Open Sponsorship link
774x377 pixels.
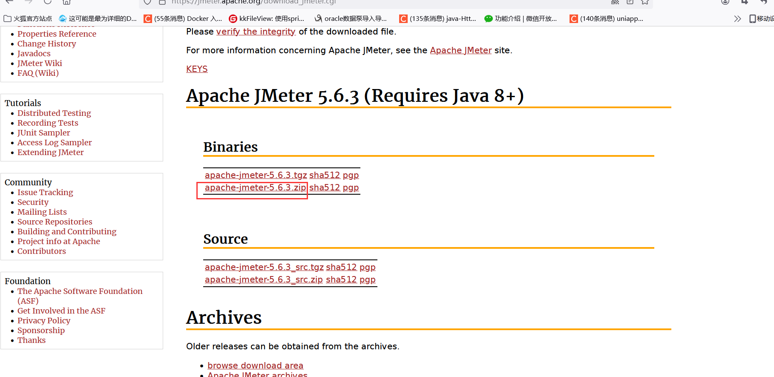click(x=41, y=330)
